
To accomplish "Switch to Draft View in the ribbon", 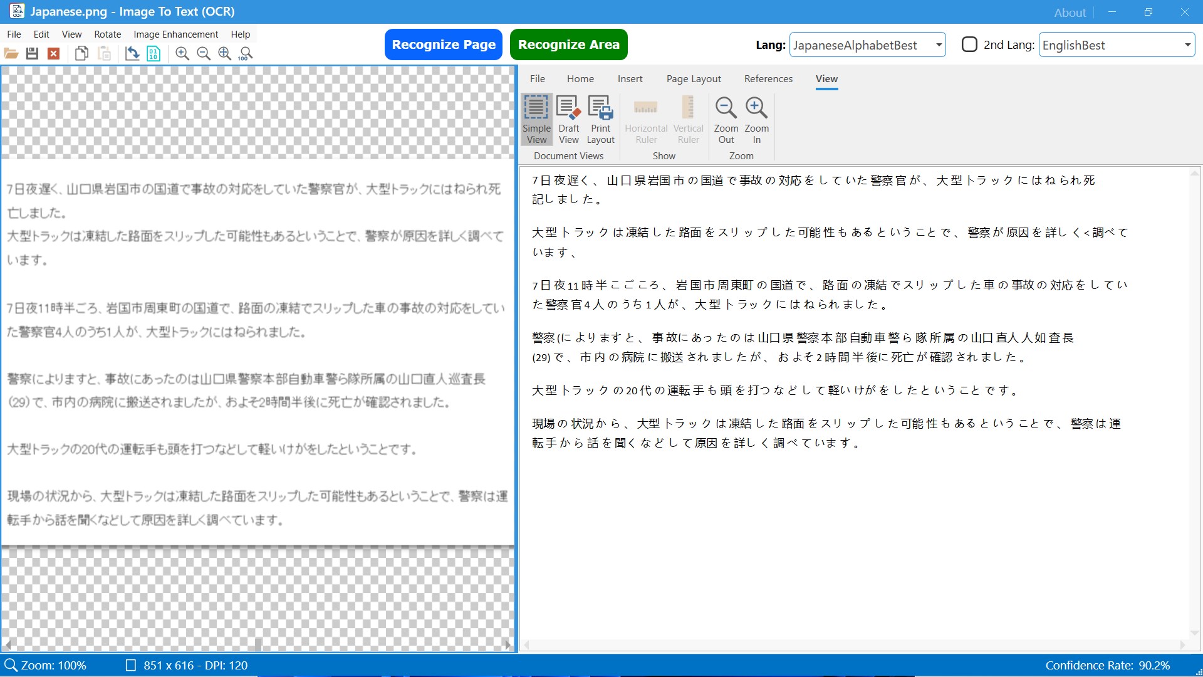I will (x=568, y=120).
